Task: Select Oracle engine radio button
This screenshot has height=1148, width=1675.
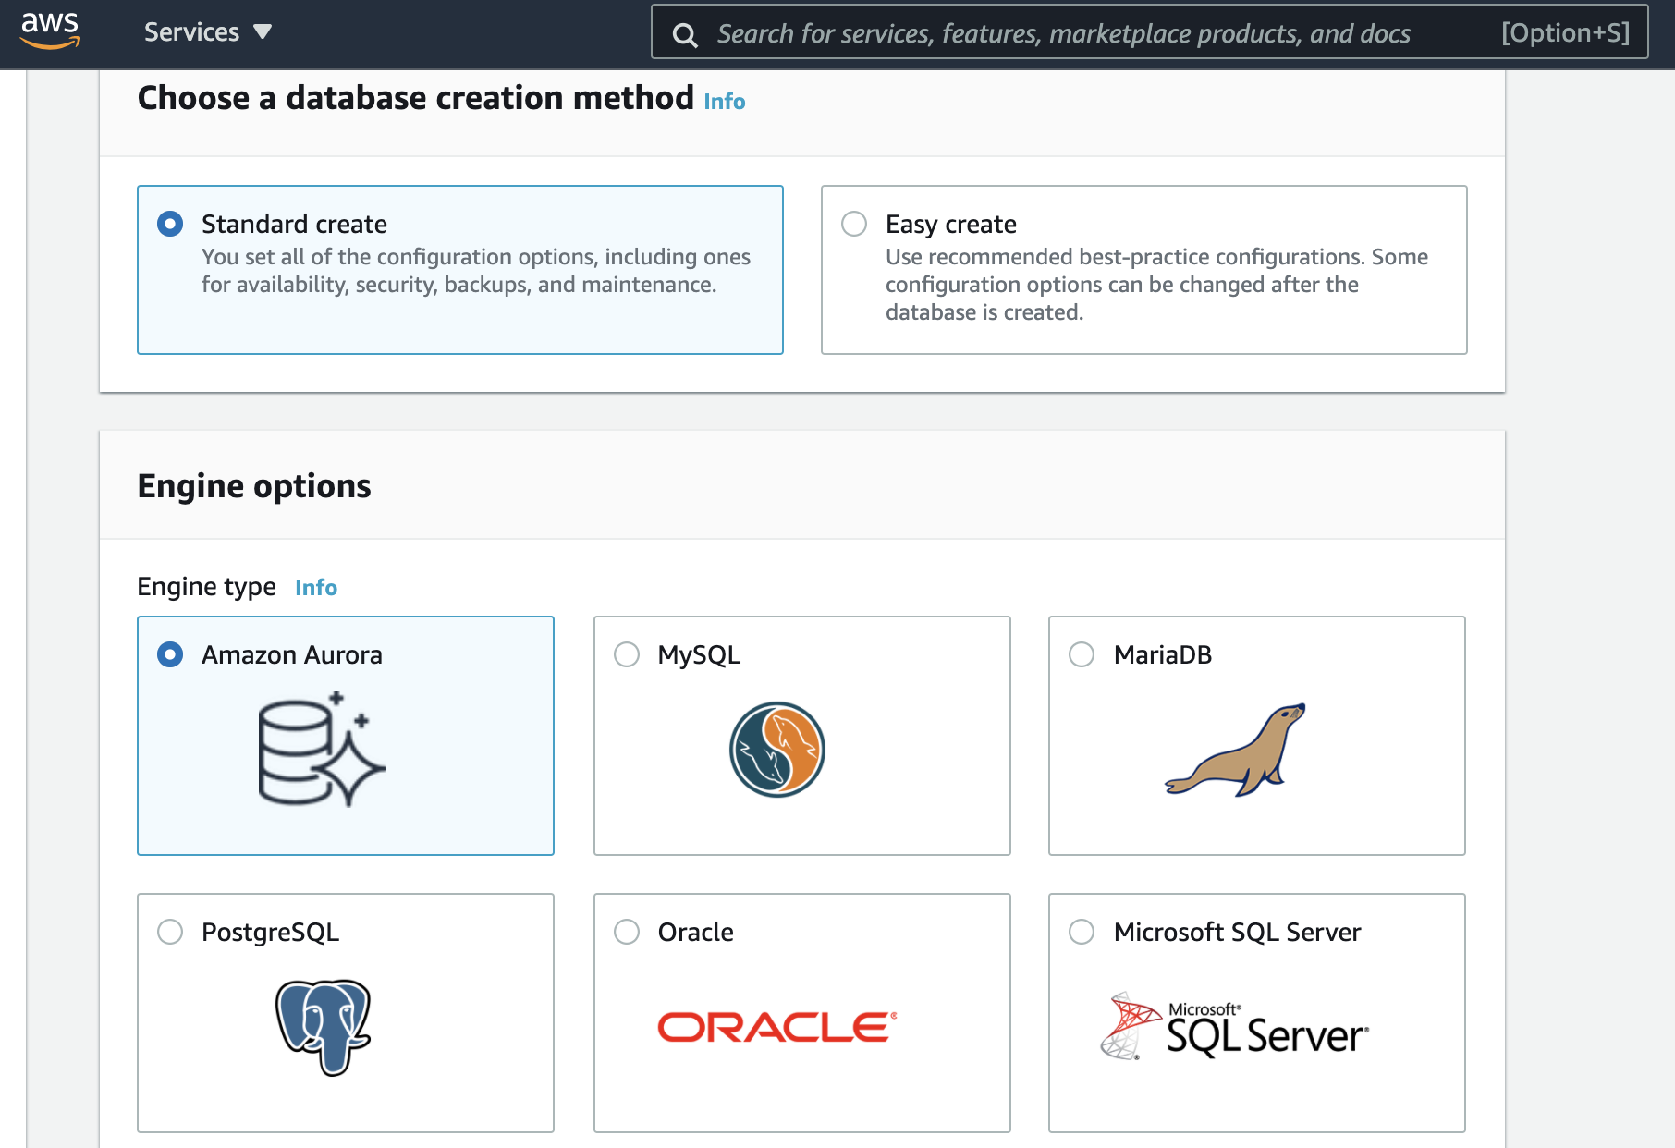Action: [x=627, y=932]
